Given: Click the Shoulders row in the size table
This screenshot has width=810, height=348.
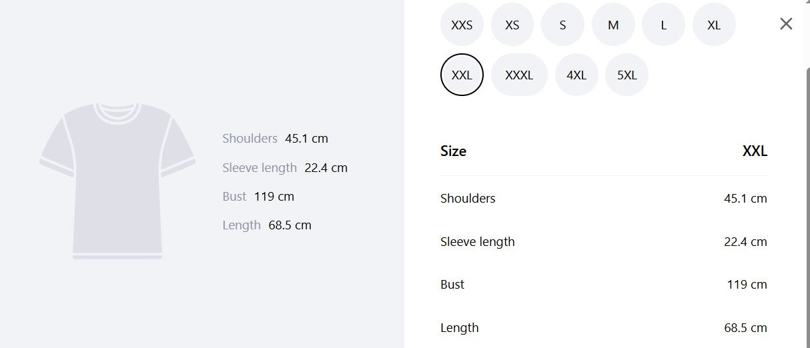Looking at the screenshot, I should coord(604,199).
